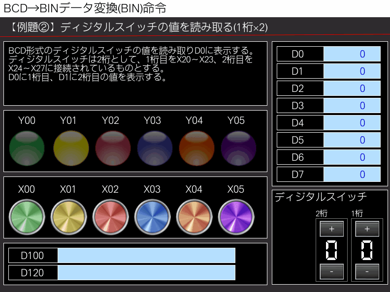The height and width of the screenshot is (292, 390).
Task: Push the yellow X01 button
Action: 69,217
